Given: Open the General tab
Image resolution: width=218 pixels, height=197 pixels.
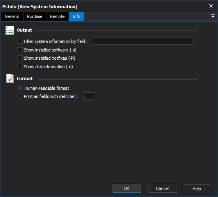Looking at the screenshot, I should [x=12, y=16].
